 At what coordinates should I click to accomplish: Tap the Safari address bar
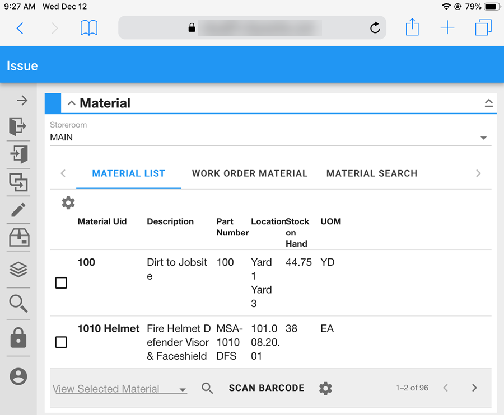point(252,27)
